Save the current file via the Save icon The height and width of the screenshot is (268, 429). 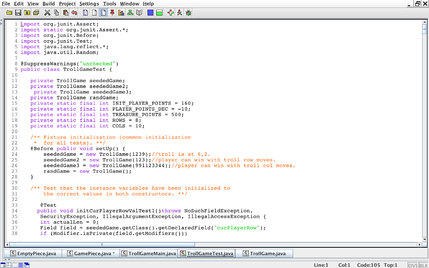[x=18, y=13]
